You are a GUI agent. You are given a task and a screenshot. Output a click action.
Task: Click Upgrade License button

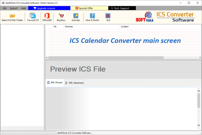49,8
